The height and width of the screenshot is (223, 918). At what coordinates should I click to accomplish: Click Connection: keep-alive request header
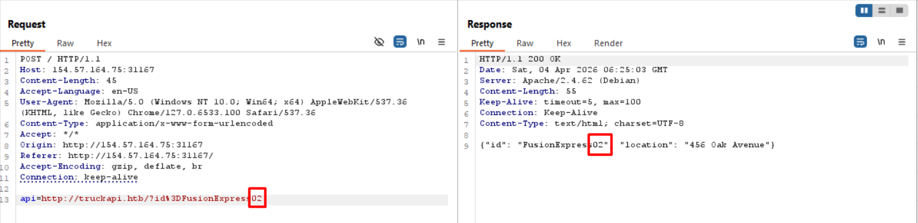click(x=79, y=177)
